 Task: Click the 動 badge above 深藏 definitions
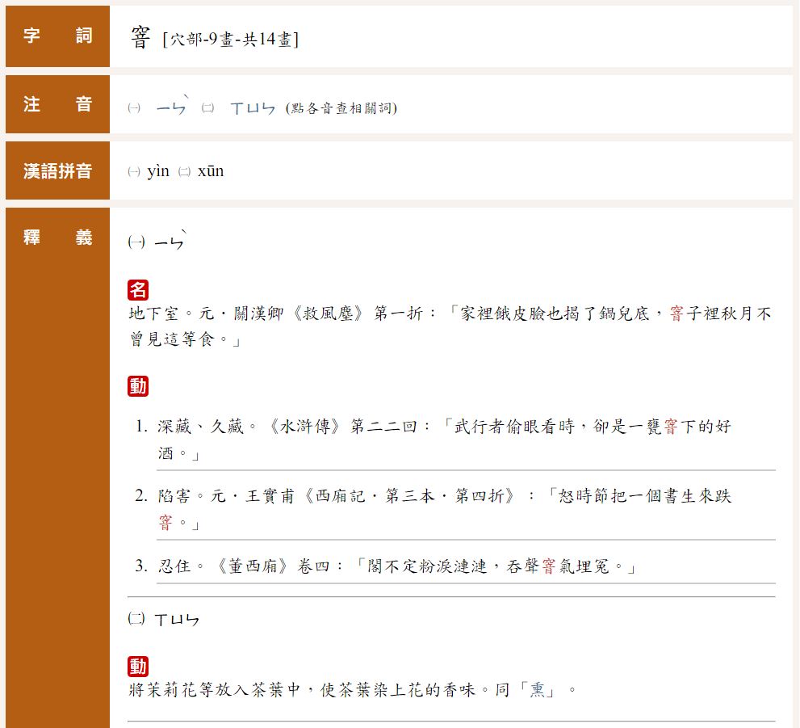coord(138,386)
